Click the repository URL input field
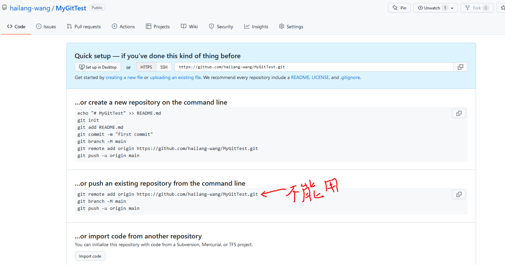The height and width of the screenshot is (265, 505). 314,67
